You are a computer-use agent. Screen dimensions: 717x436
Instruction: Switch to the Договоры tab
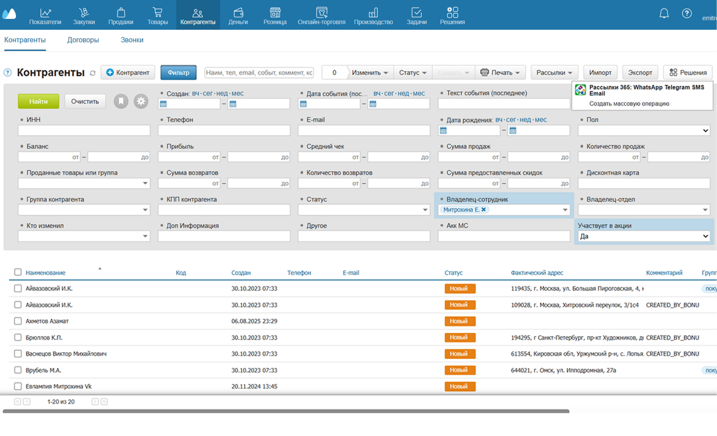click(x=83, y=40)
